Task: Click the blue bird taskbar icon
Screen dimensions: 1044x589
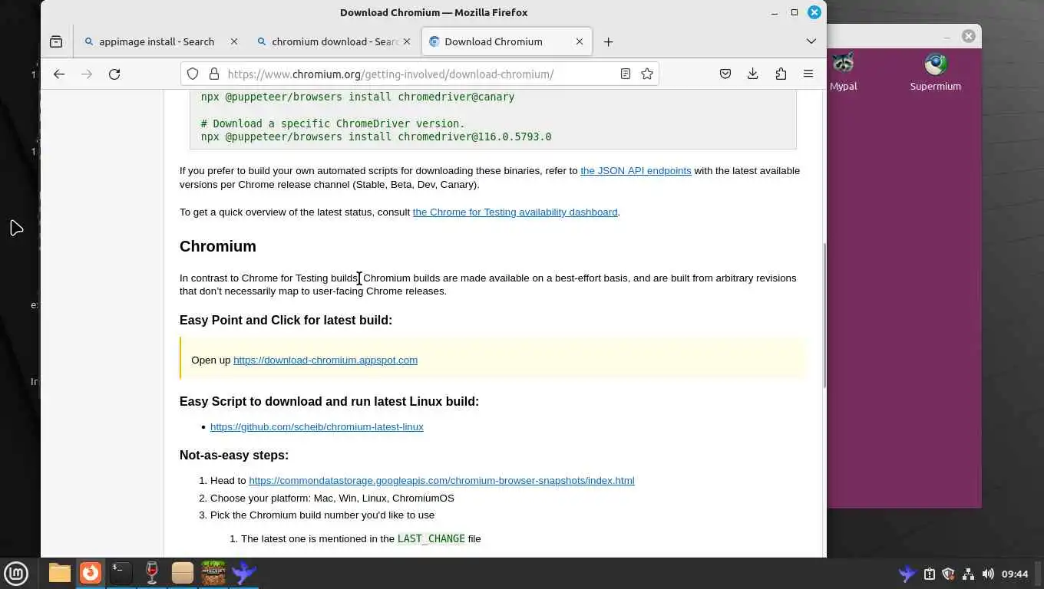Action: click(244, 573)
